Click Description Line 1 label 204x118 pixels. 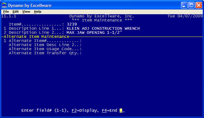pyautogui.click(x=37, y=28)
